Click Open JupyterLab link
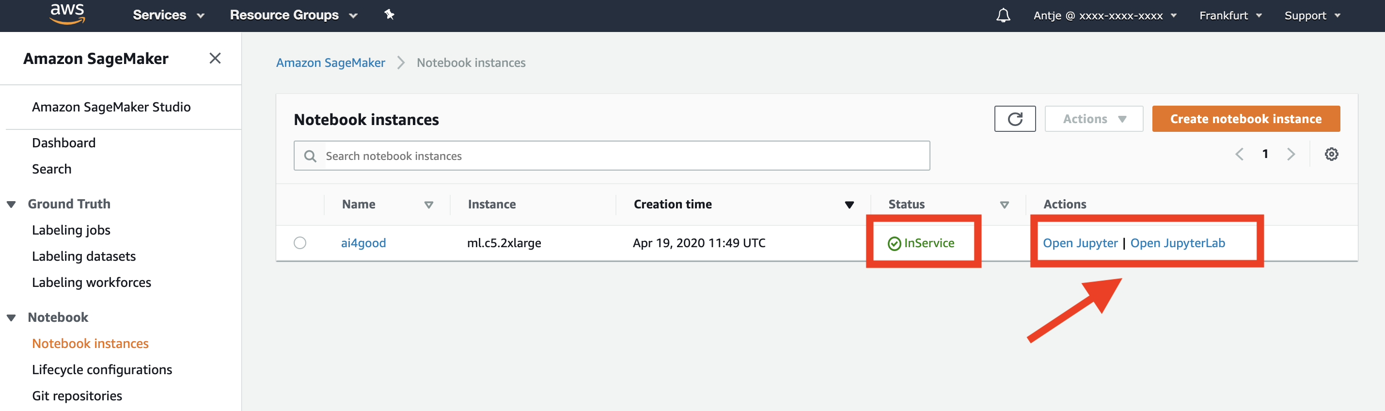The image size is (1385, 411). point(1178,243)
